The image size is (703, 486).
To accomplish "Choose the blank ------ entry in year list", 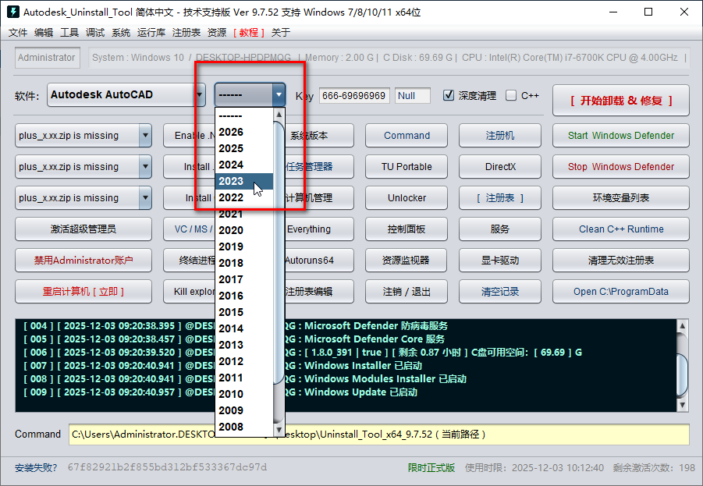I will click(x=243, y=115).
